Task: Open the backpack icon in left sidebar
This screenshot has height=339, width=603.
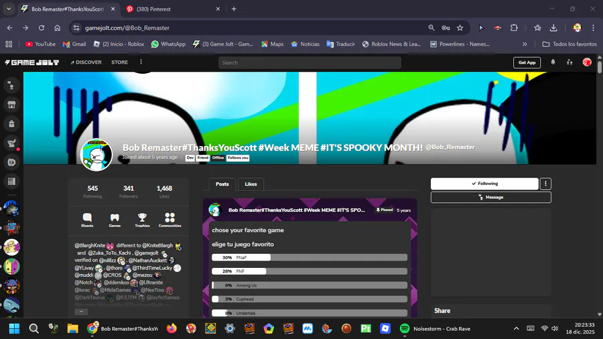Action: (x=11, y=124)
